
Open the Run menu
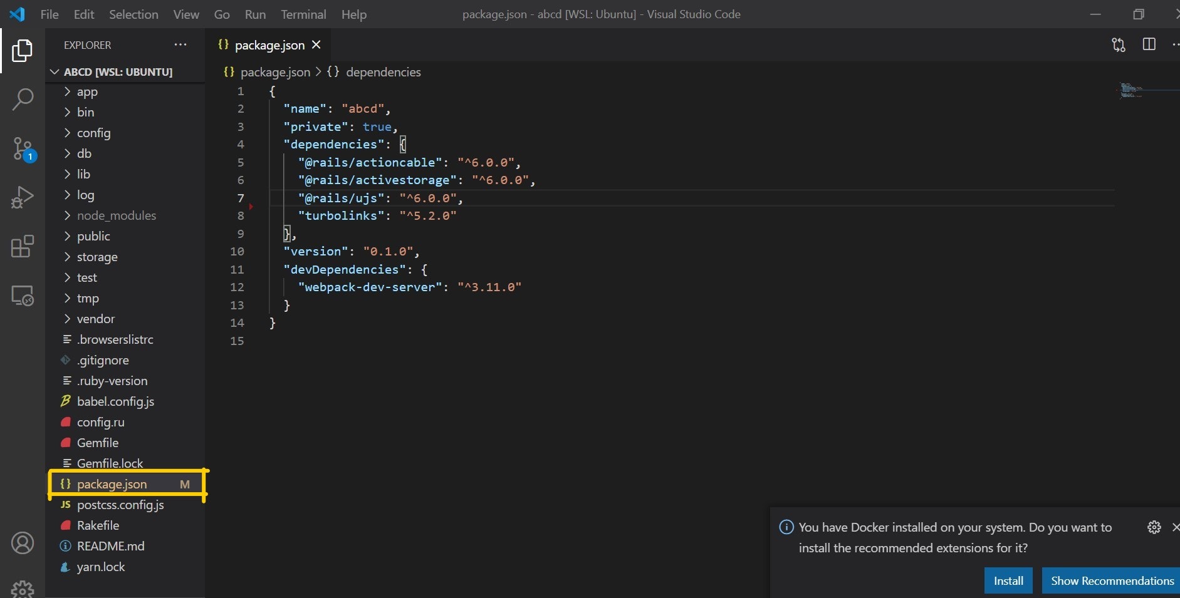(x=255, y=14)
